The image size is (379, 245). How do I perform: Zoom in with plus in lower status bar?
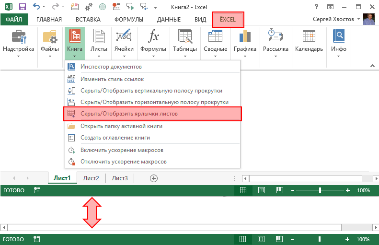pyautogui.click(x=347, y=239)
